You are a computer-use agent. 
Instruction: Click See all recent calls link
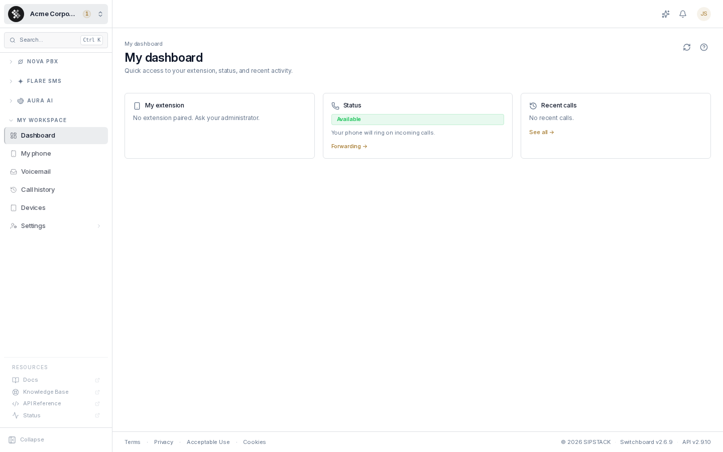542,133
